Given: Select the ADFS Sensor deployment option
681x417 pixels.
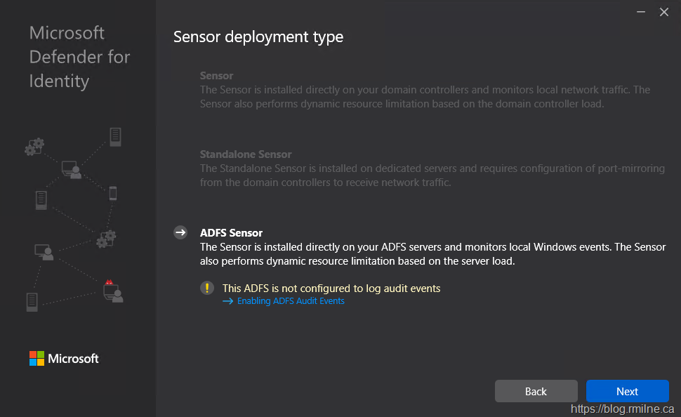Looking at the screenshot, I should [x=231, y=233].
